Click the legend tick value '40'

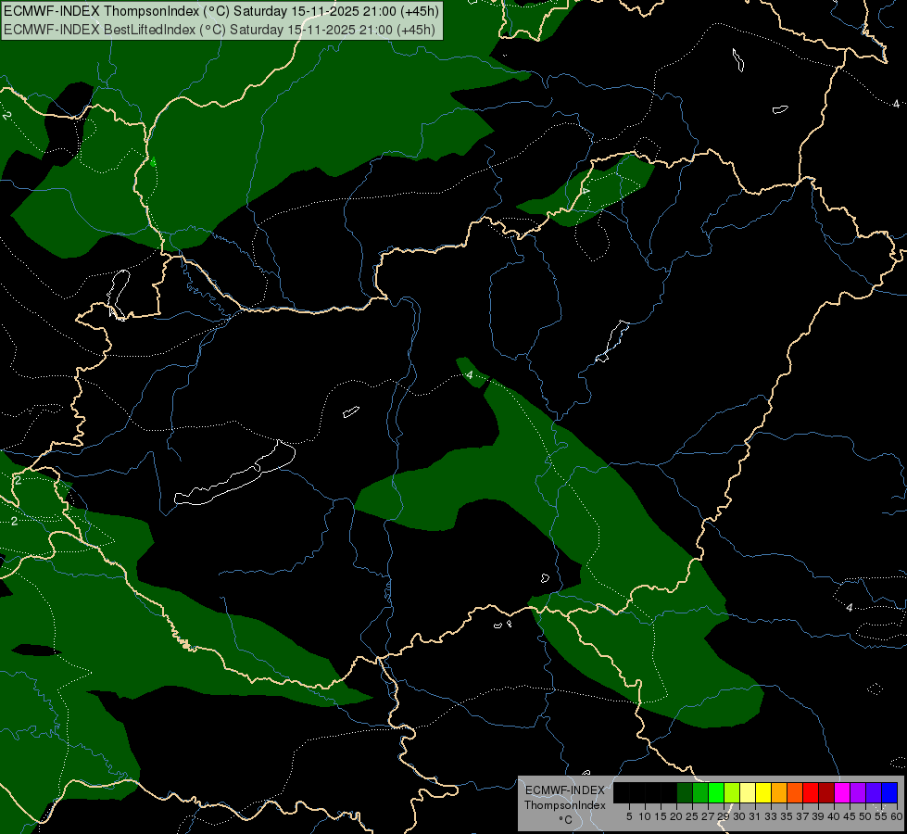point(834,816)
